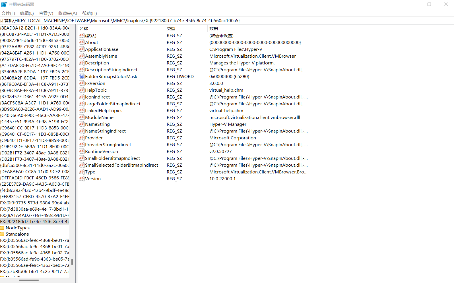Click the string icon beside SmallFolderBitmapIndirect
The image size is (454, 283).
click(82, 158)
